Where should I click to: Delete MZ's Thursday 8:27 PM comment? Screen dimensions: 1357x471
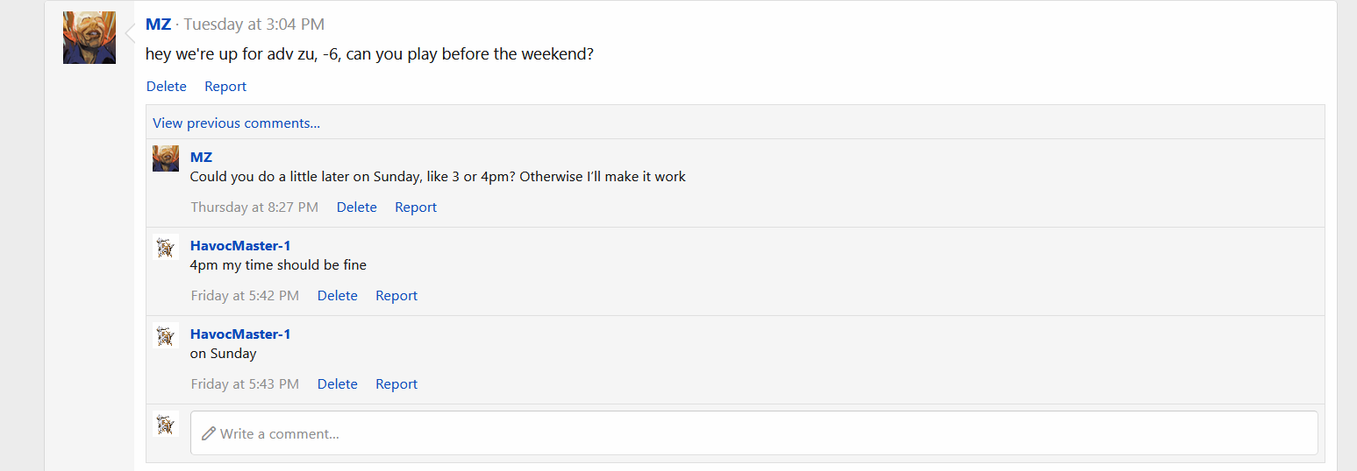tap(356, 207)
